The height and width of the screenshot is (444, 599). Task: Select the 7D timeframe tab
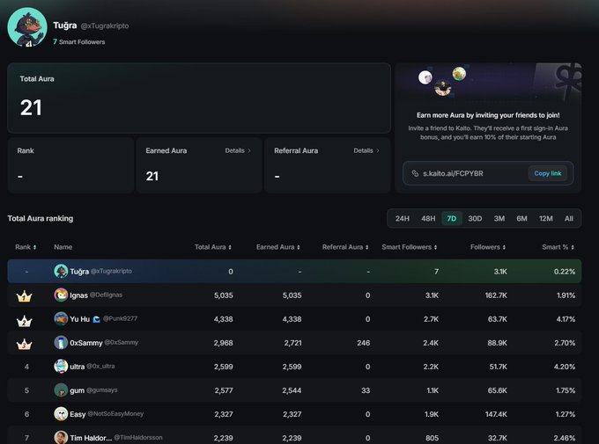point(452,219)
